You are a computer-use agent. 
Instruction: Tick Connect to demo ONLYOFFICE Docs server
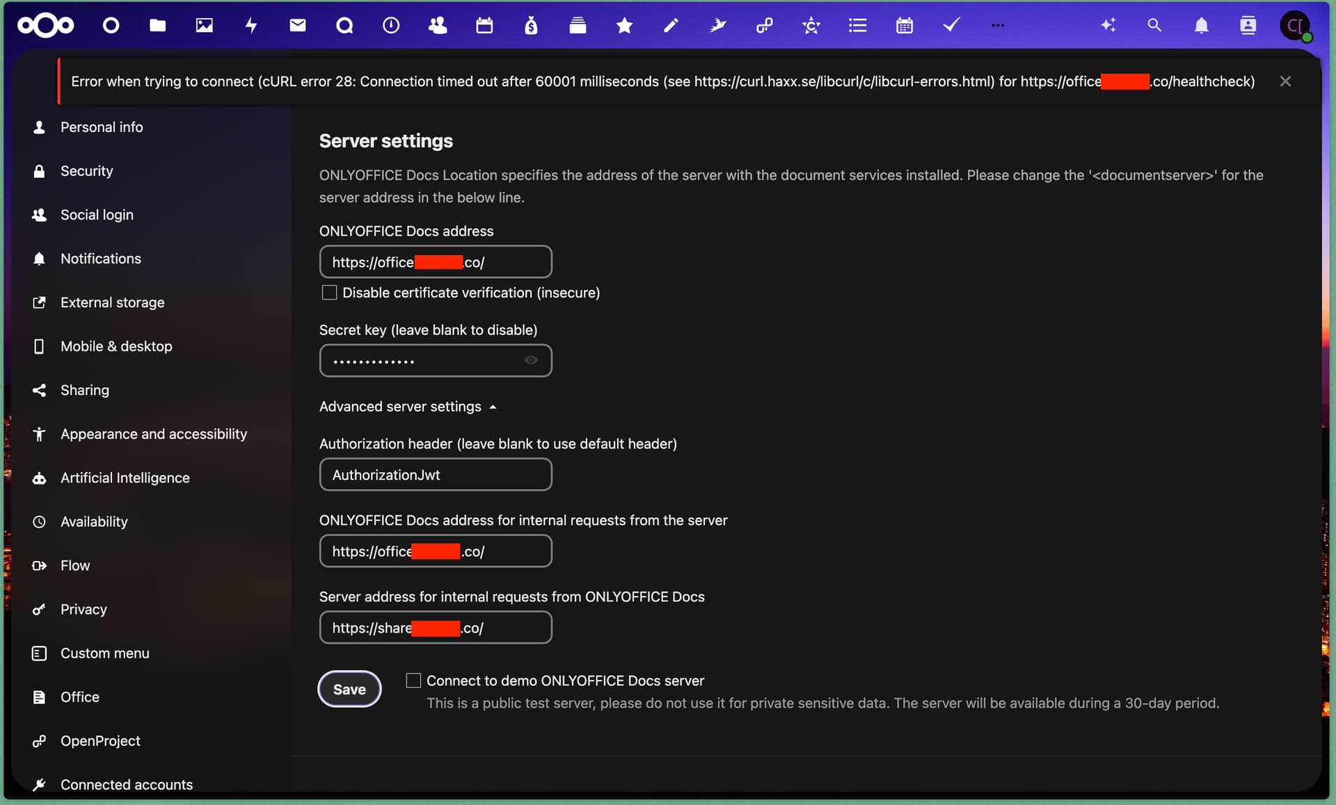pos(413,681)
